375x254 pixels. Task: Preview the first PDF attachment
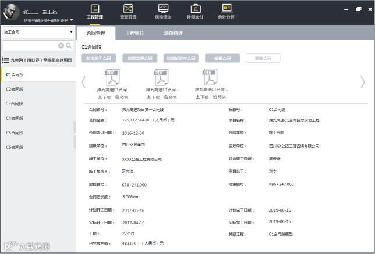click(x=122, y=98)
